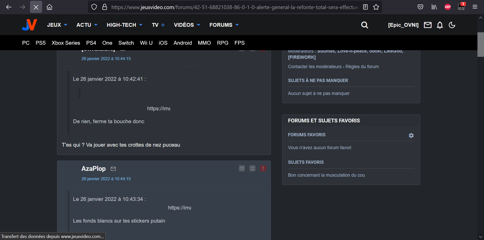This screenshot has width=484, height=240.
Task: Save the page to Pocket
Action: click(x=420, y=7)
